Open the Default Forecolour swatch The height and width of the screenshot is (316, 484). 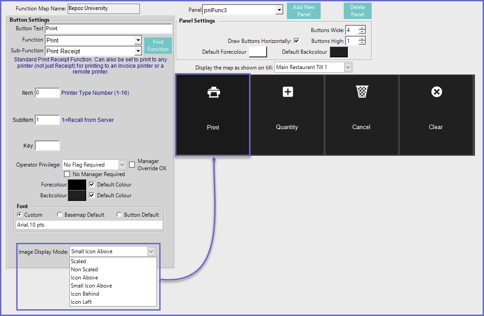tap(258, 52)
